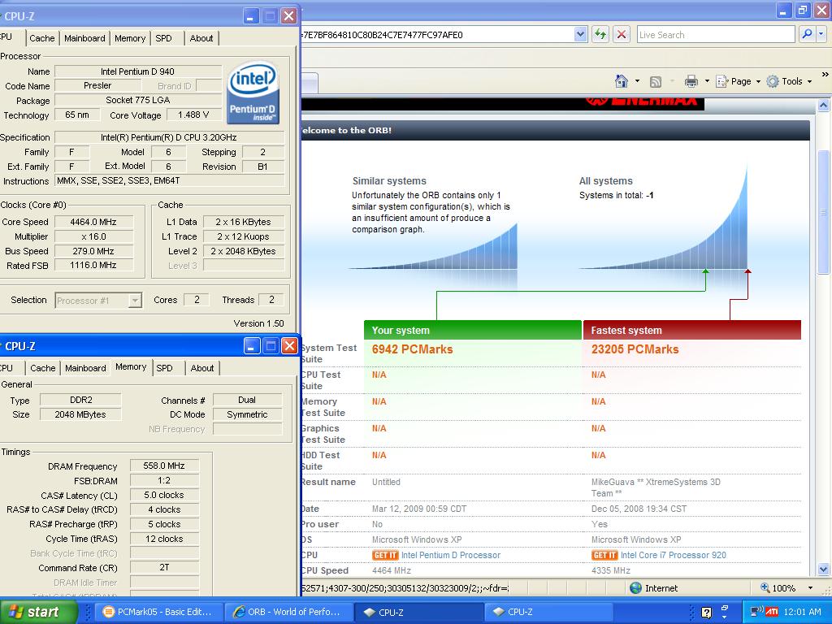Open the Live Search options dropdown
The height and width of the screenshot is (624, 832).
(x=821, y=34)
